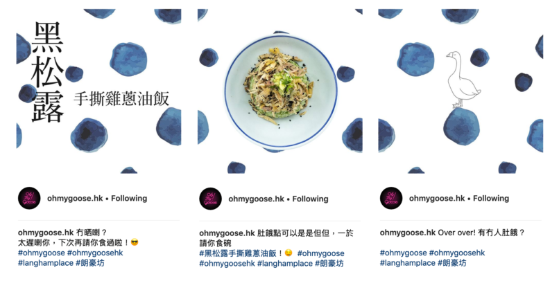The height and width of the screenshot is (281, 559).
Task: Open #langhamplace hashtag in first caption
Action: coord(46,263)
